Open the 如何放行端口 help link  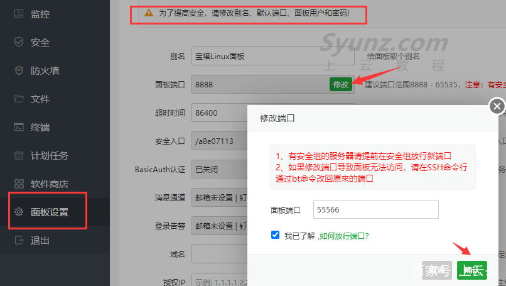[344, 236]
